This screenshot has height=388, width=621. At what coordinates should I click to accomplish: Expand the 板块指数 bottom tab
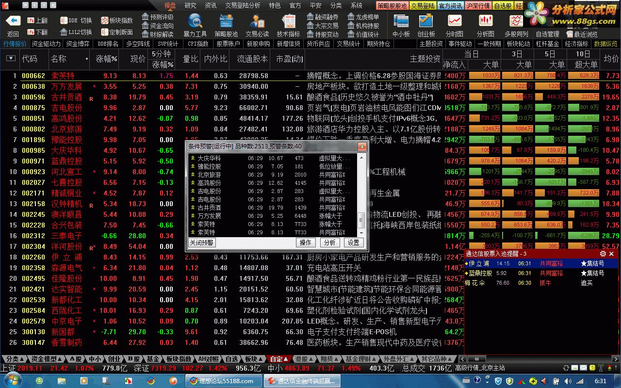(179, 359)
